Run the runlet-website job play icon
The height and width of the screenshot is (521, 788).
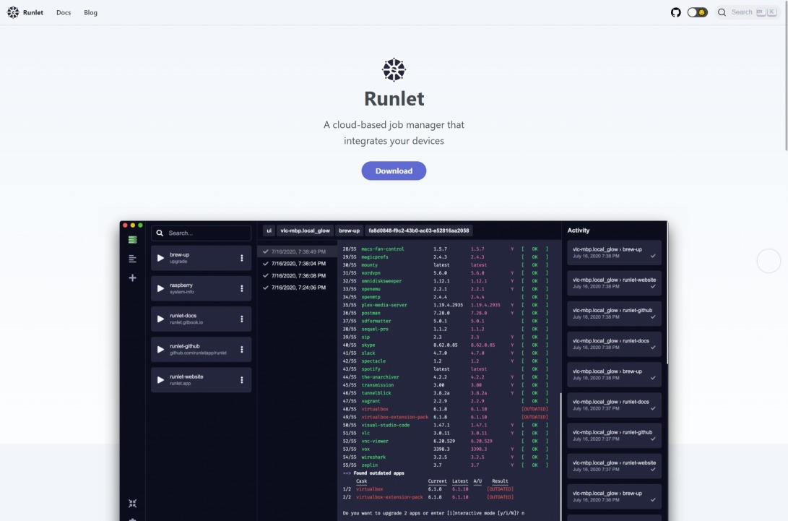coord(160,379)
